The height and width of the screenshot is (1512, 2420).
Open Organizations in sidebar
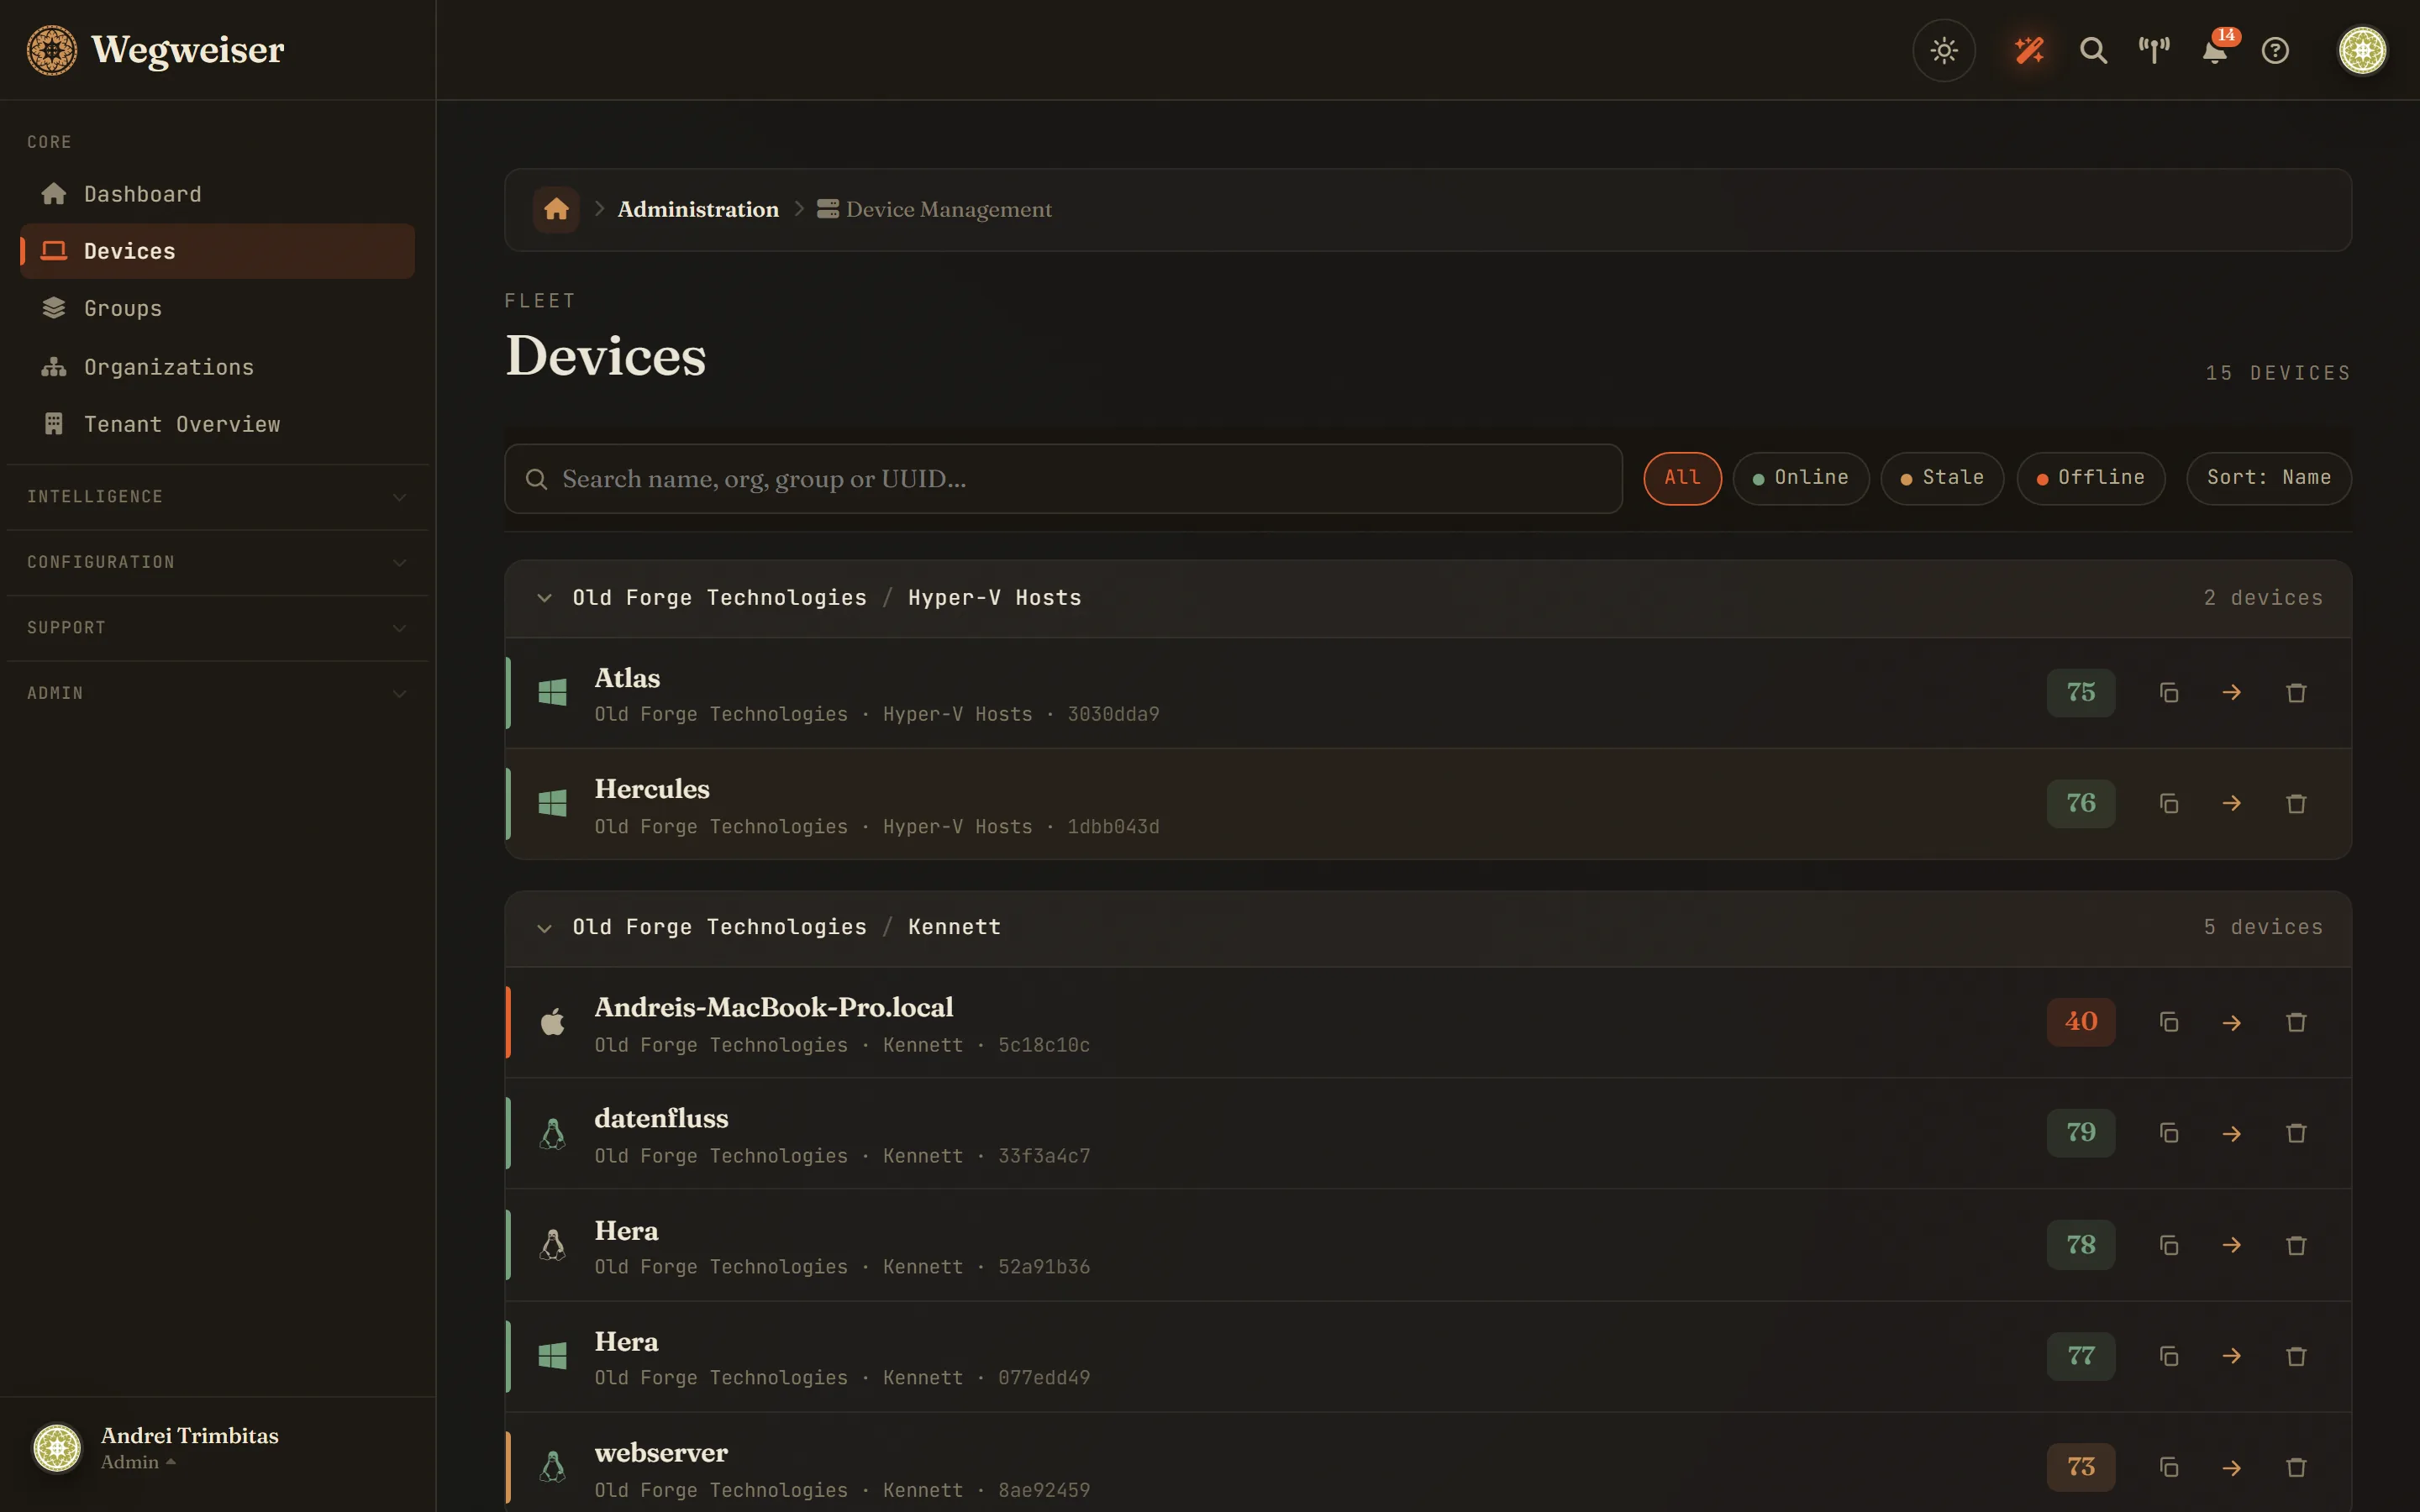(217, 367)
